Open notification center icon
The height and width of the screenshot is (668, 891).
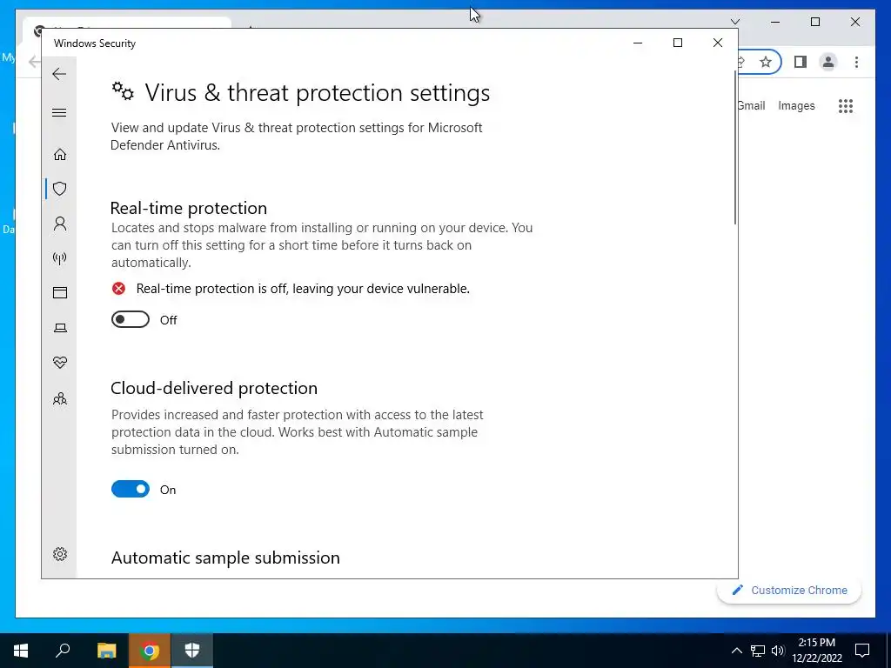862,651
